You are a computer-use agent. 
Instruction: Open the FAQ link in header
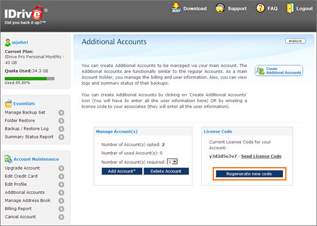pos(272,9)
